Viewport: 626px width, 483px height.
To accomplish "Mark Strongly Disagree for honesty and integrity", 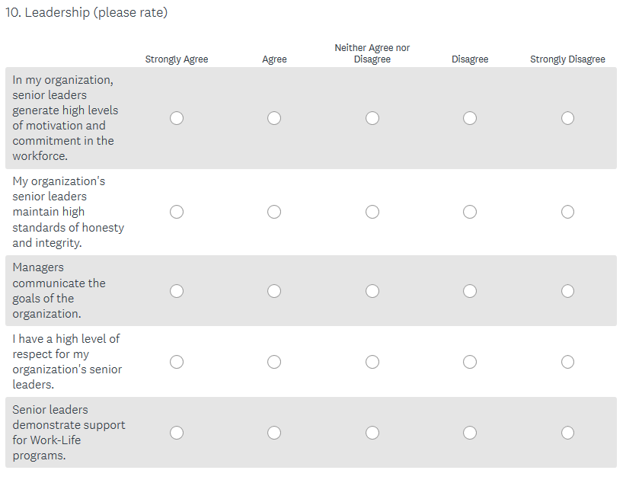I will pos(567,212).
